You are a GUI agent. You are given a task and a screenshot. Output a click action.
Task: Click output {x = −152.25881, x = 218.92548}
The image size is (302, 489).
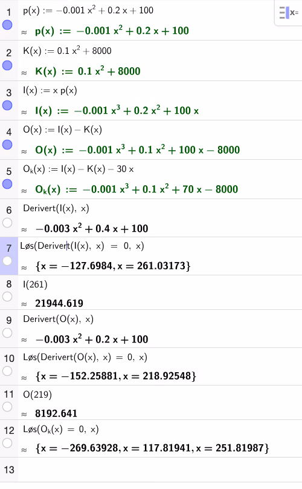pyautogui.click(x=116, y=376)
